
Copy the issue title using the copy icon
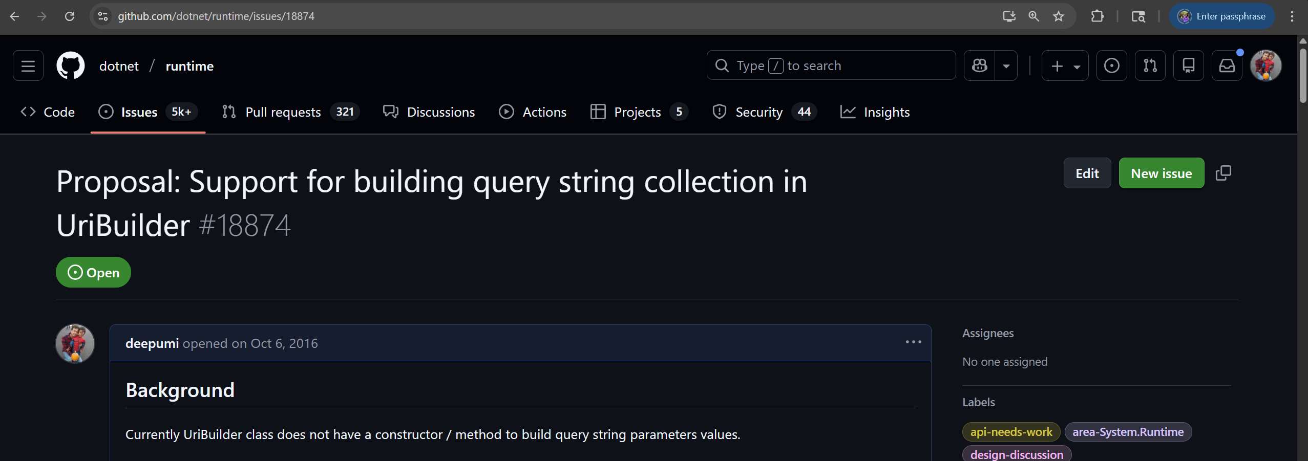point(1224,173)
